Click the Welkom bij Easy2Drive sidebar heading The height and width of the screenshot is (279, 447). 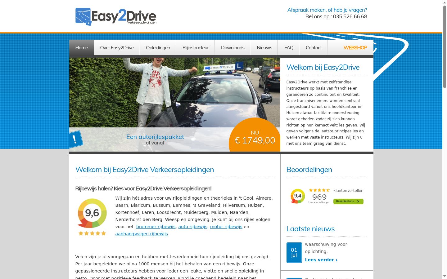[x=323, y=67]
